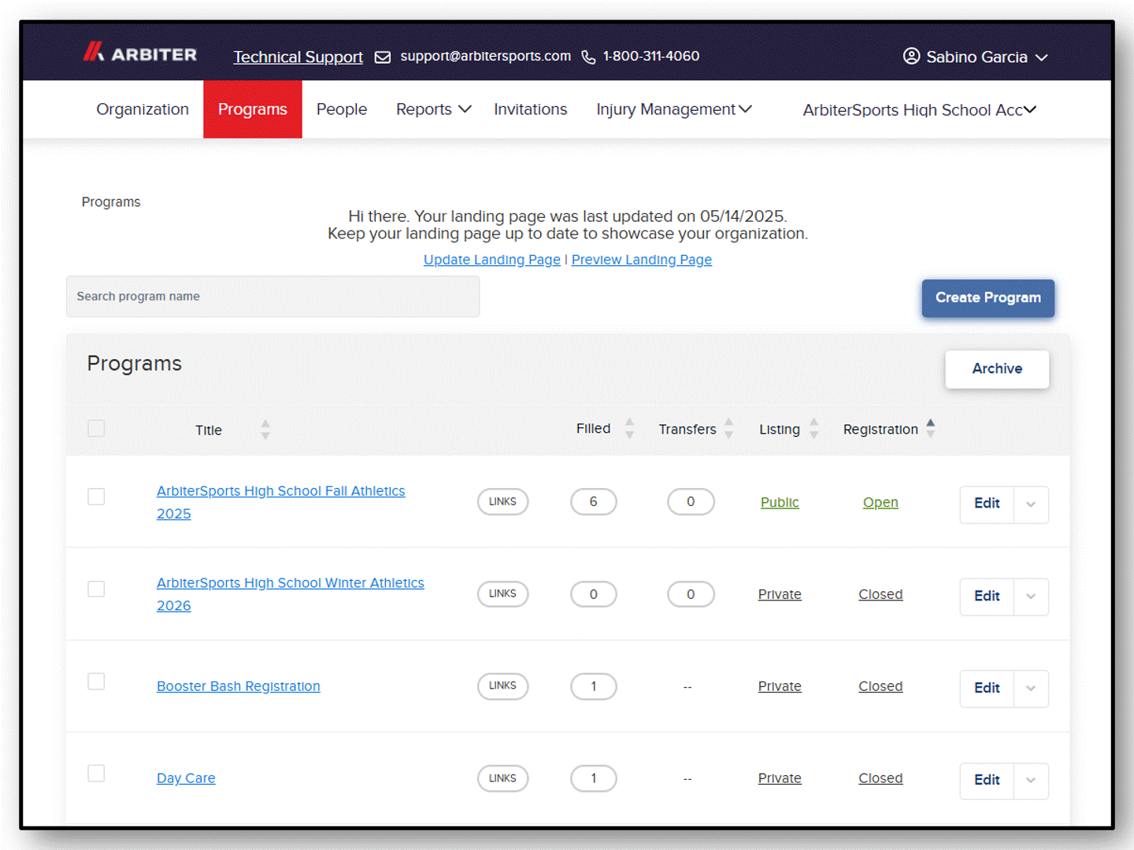Check the Booster Bash Registration row checkbox
This screenshot has width=1134, height=850.
coord(96,681)
